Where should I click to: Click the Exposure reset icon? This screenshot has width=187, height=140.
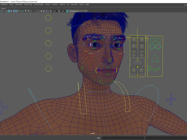point(51,11)
